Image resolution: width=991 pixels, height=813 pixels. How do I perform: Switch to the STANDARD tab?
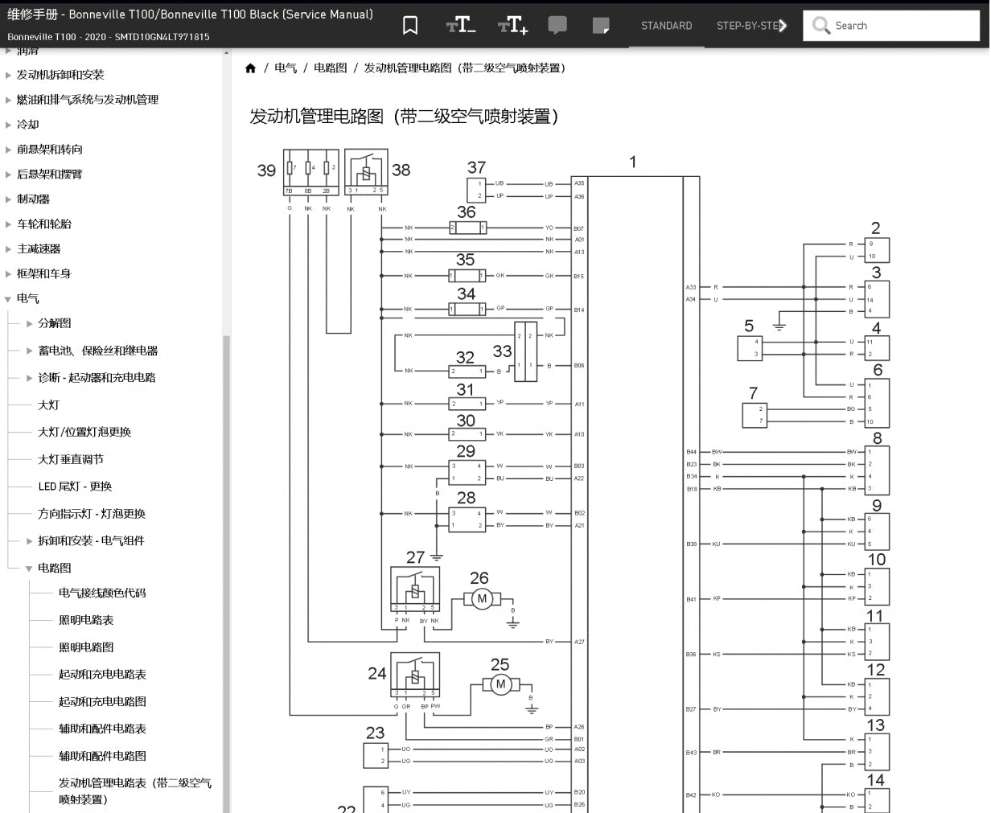666,25
